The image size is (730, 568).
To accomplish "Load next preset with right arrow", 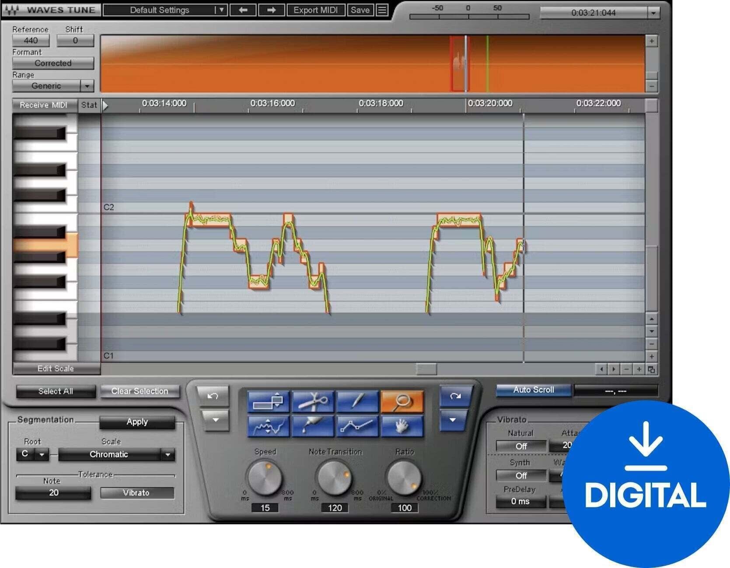I will click(271, 10).
